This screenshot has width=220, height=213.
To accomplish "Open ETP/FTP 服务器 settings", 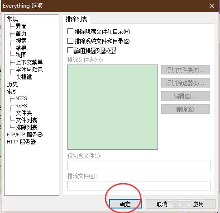I will click(x=25, y=134).
